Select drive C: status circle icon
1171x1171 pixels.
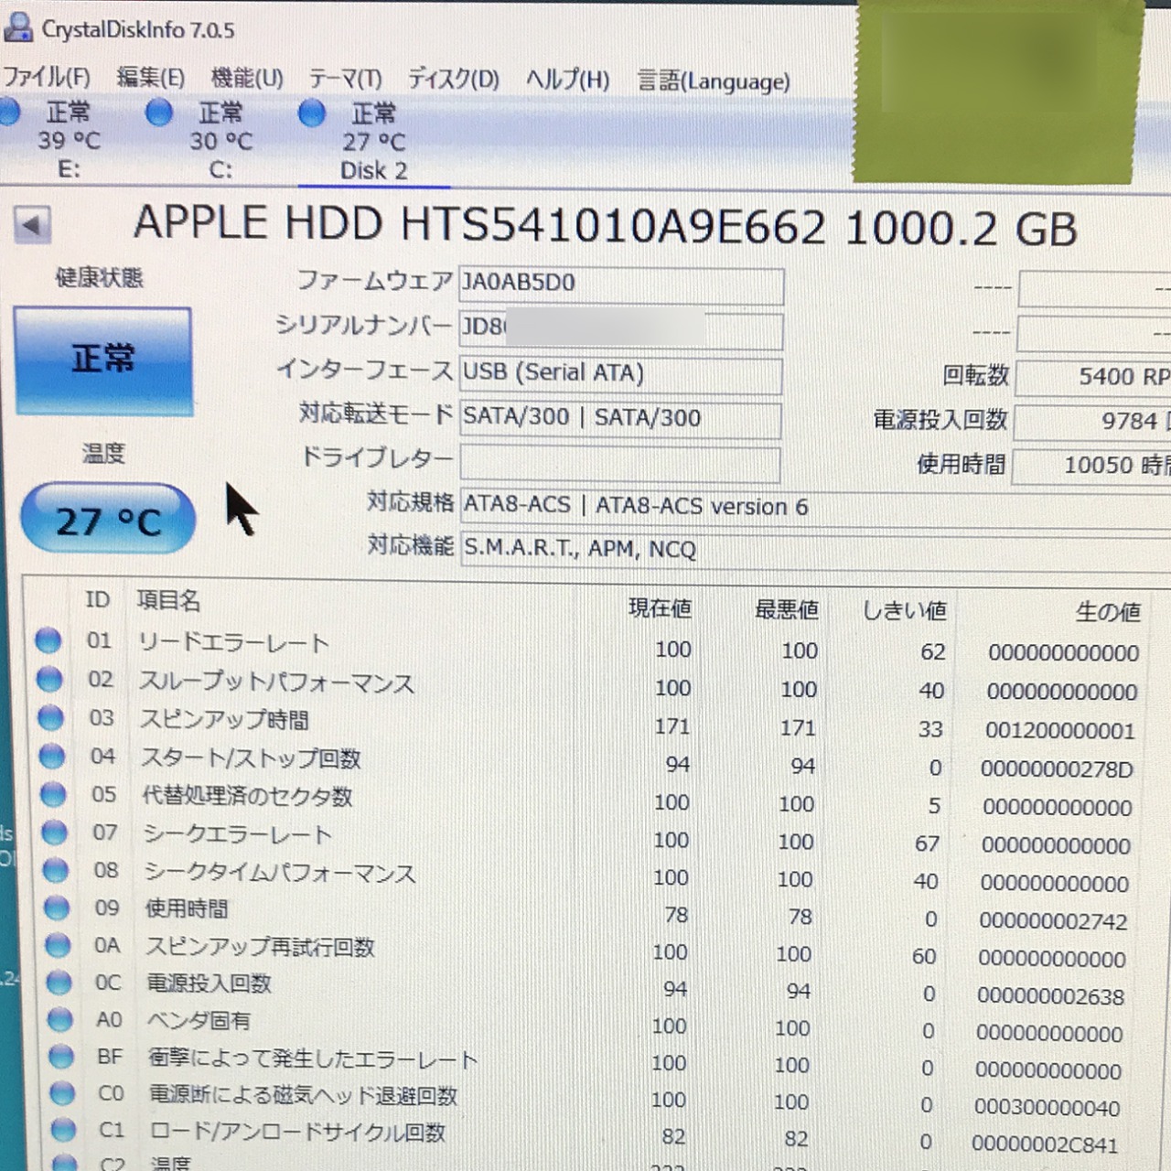(159, 113)
